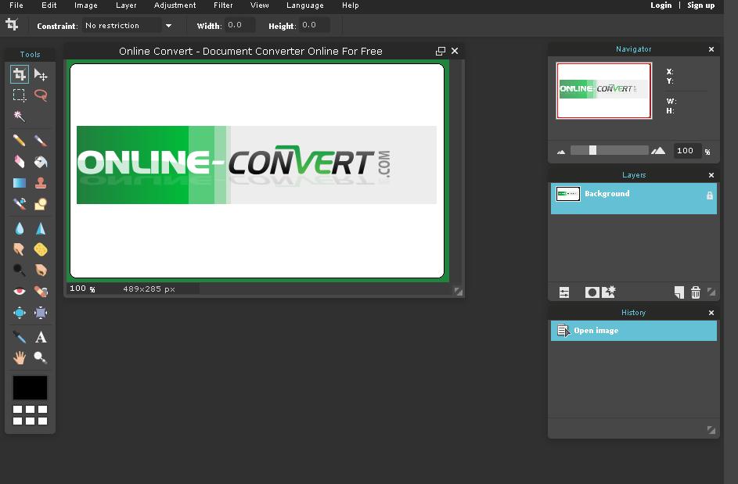
Task: Select the Spot Heal tool
Action: click(x=41, y=292)
